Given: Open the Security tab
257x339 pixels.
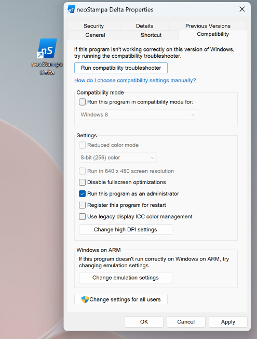Looking at the screenshot, I should [94, 26].
